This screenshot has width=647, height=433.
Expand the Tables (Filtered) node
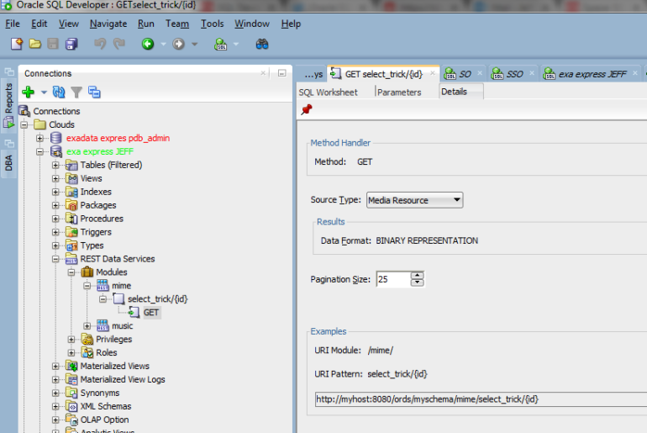[56, 165]
